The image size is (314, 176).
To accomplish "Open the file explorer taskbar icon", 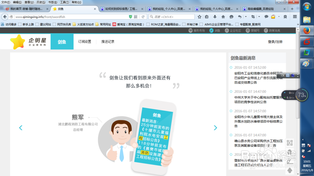I will [306, 20].
